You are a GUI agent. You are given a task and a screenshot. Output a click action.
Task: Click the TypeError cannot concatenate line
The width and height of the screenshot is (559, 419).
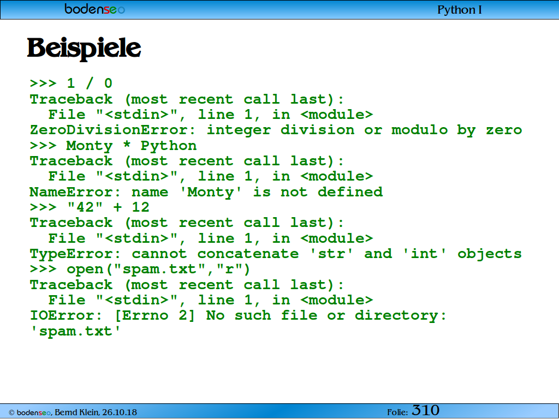coord(276,254)
